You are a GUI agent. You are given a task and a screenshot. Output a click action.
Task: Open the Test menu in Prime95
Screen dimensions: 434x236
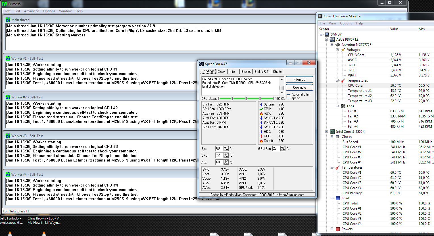click(x=7, y=11)
